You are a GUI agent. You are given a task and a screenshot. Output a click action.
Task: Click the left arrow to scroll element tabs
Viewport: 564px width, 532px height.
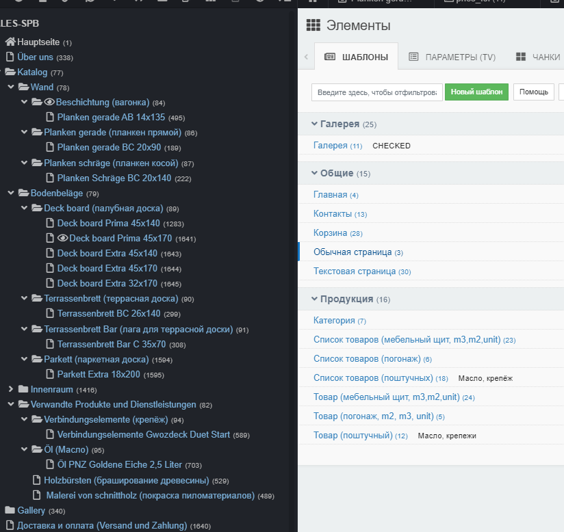tap(306, 57)
